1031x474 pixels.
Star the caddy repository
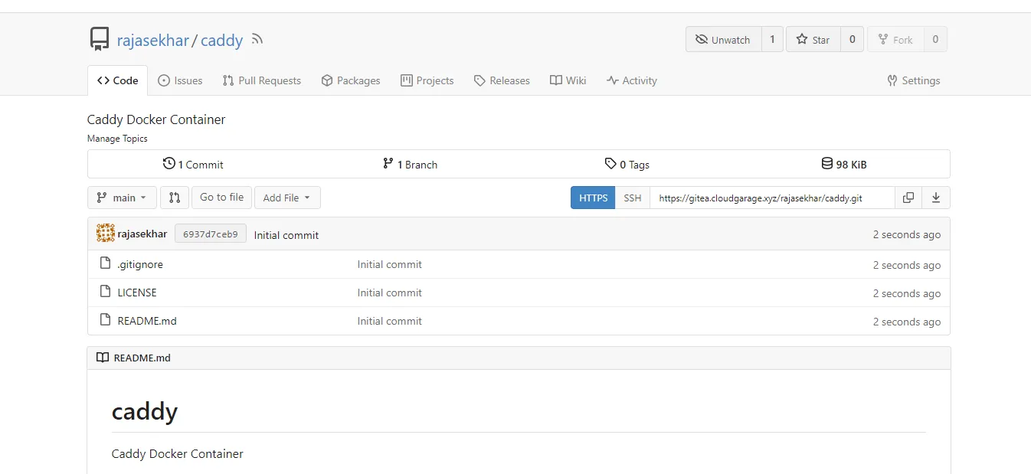813,39
